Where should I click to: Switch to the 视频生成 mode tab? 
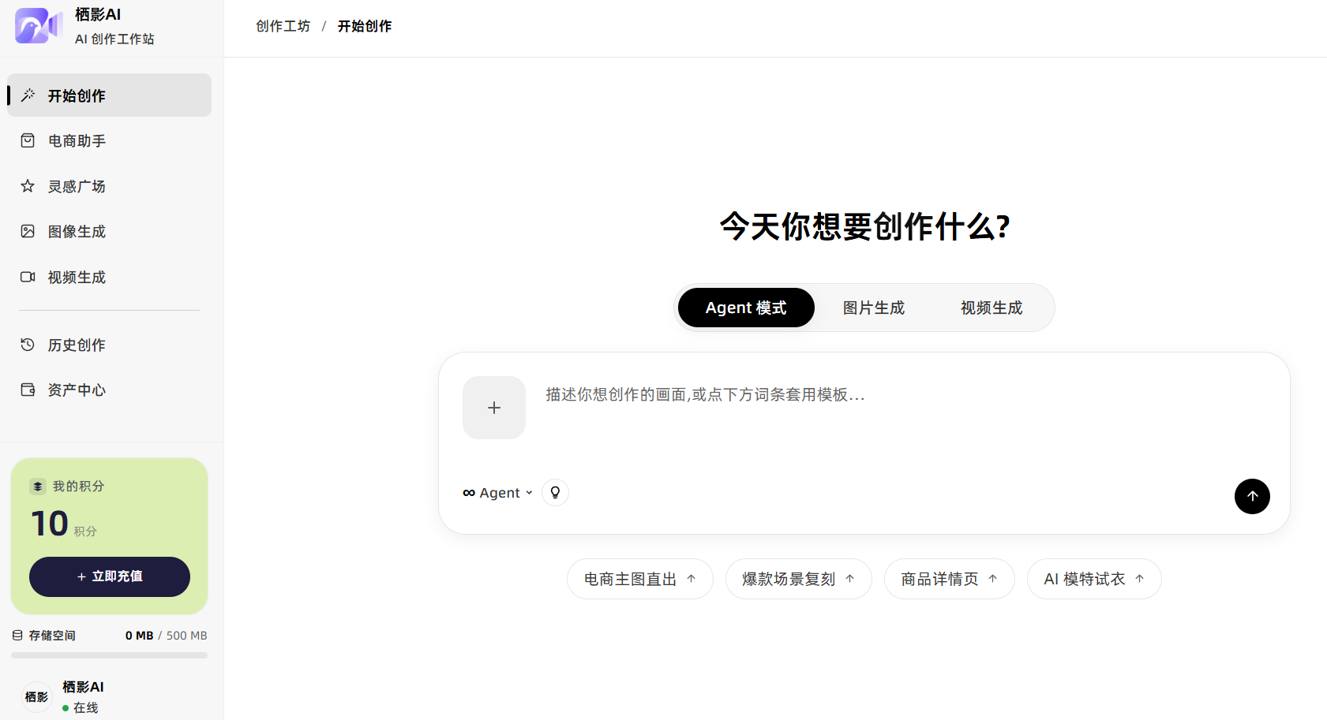992,308
